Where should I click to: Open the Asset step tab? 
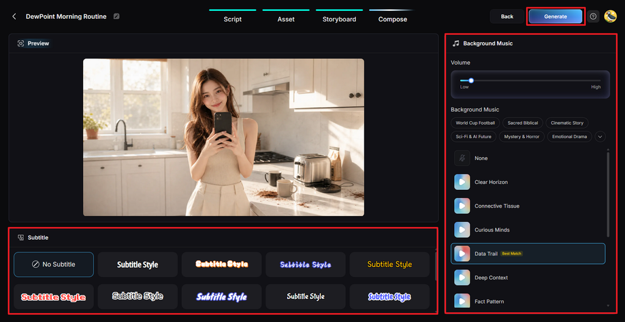[286, 19]
